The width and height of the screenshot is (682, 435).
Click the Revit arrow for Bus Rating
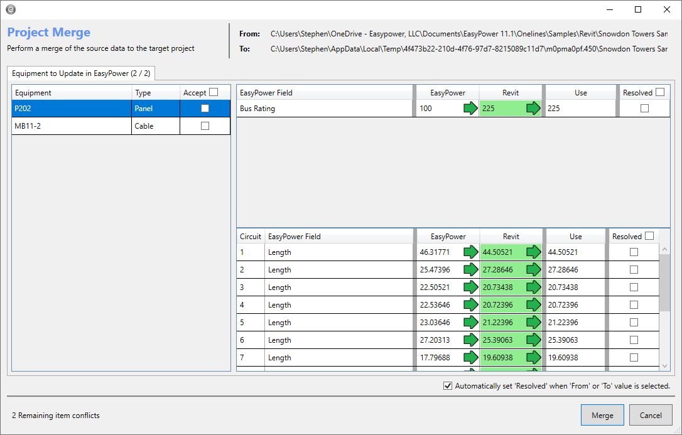pos(533,109)
